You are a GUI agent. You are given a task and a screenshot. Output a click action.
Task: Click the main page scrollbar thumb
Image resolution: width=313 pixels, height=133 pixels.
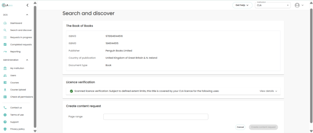coord(311,66)
